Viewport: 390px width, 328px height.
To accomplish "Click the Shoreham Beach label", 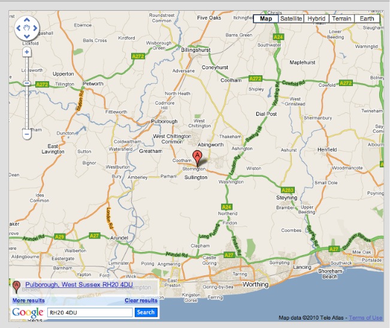I will pos(330,274).
